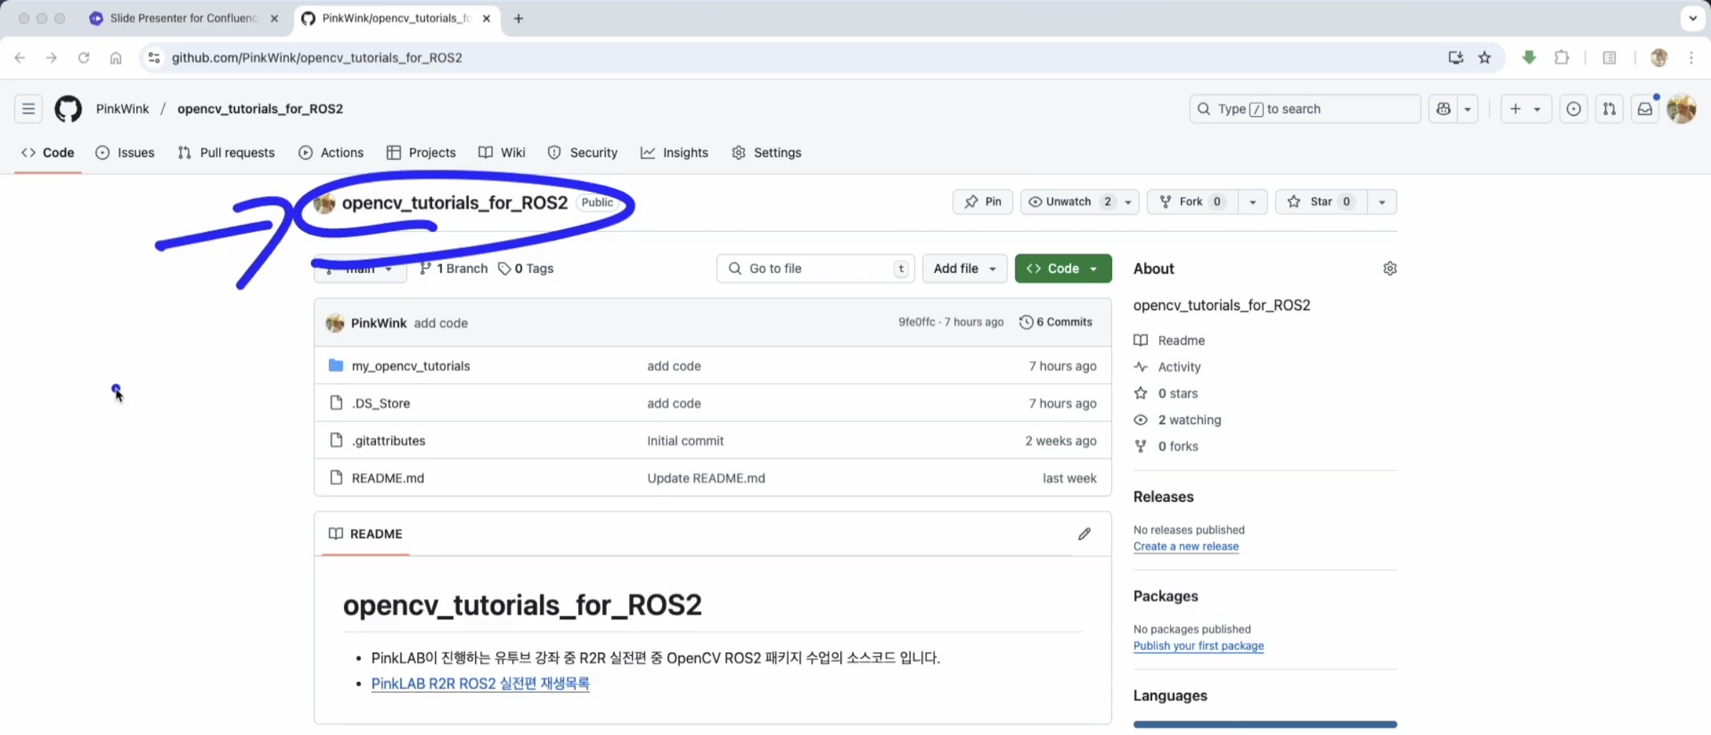This screenshot has height=735, width=1711.
Task: Open the Actions tab
Action: point(331,153)
